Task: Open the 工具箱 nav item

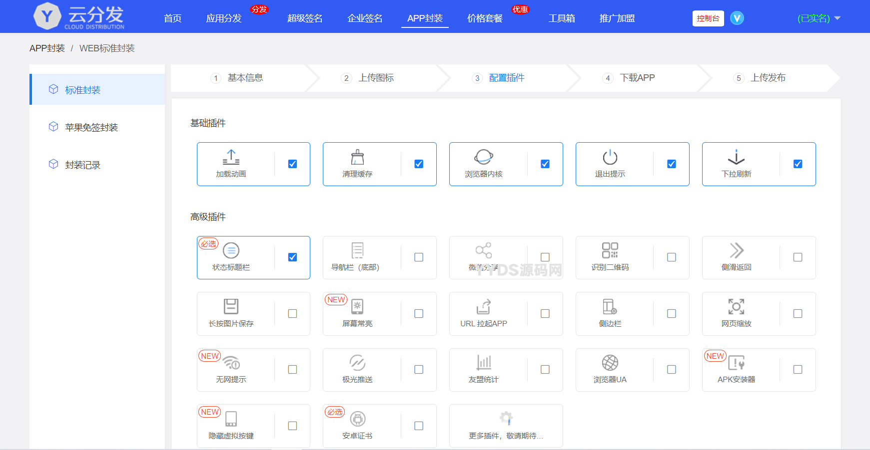Action: point(562,18)
